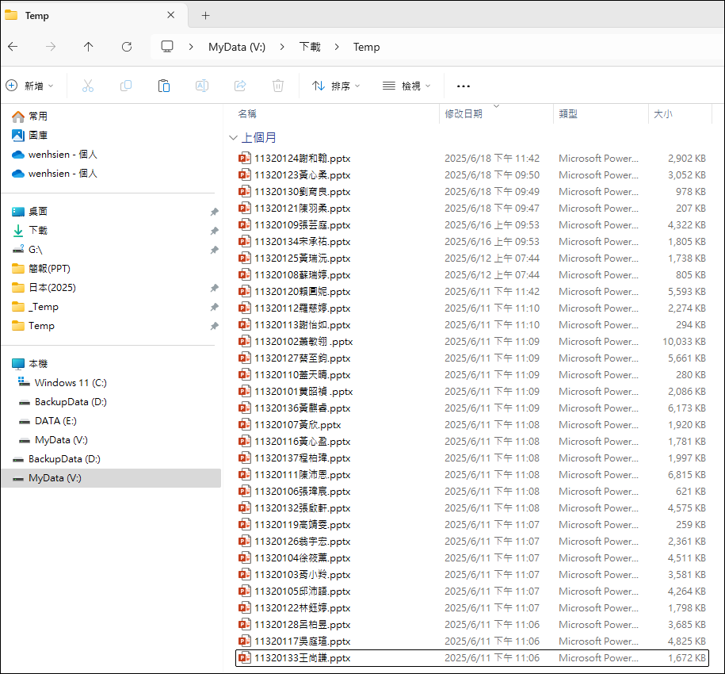Open the 排序 (Sort) dropdown

(336, 86)
